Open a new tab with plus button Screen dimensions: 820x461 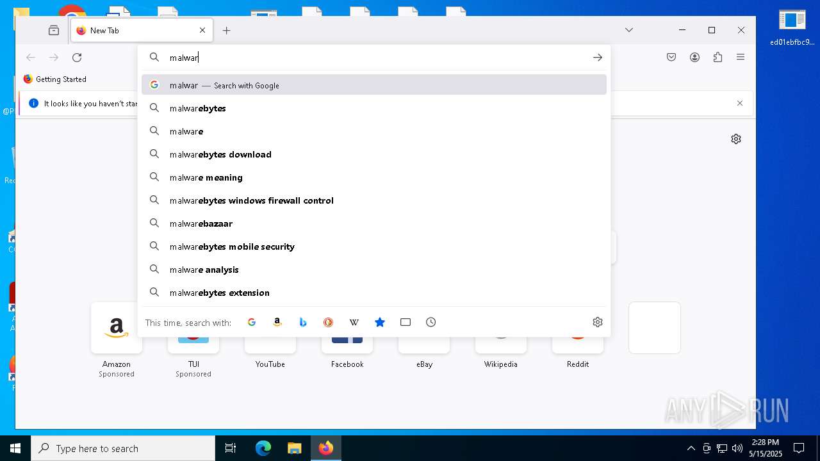226,30
